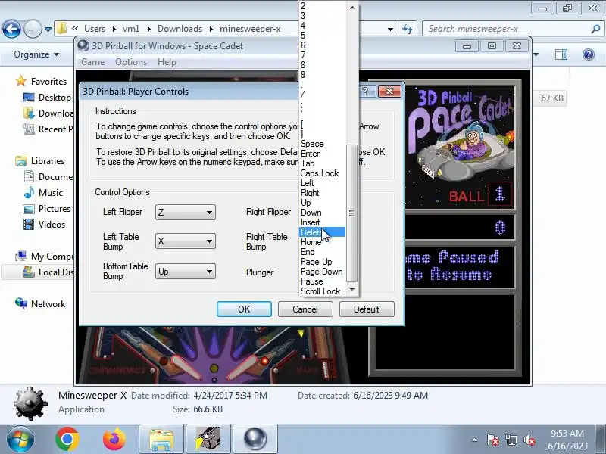Click the vm1 breadcrumb in address bar
The height and width of the screenshot is (454, 606).
click(x=131, y=29)
